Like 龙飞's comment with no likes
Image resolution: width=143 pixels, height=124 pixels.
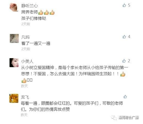pos(125,97)
